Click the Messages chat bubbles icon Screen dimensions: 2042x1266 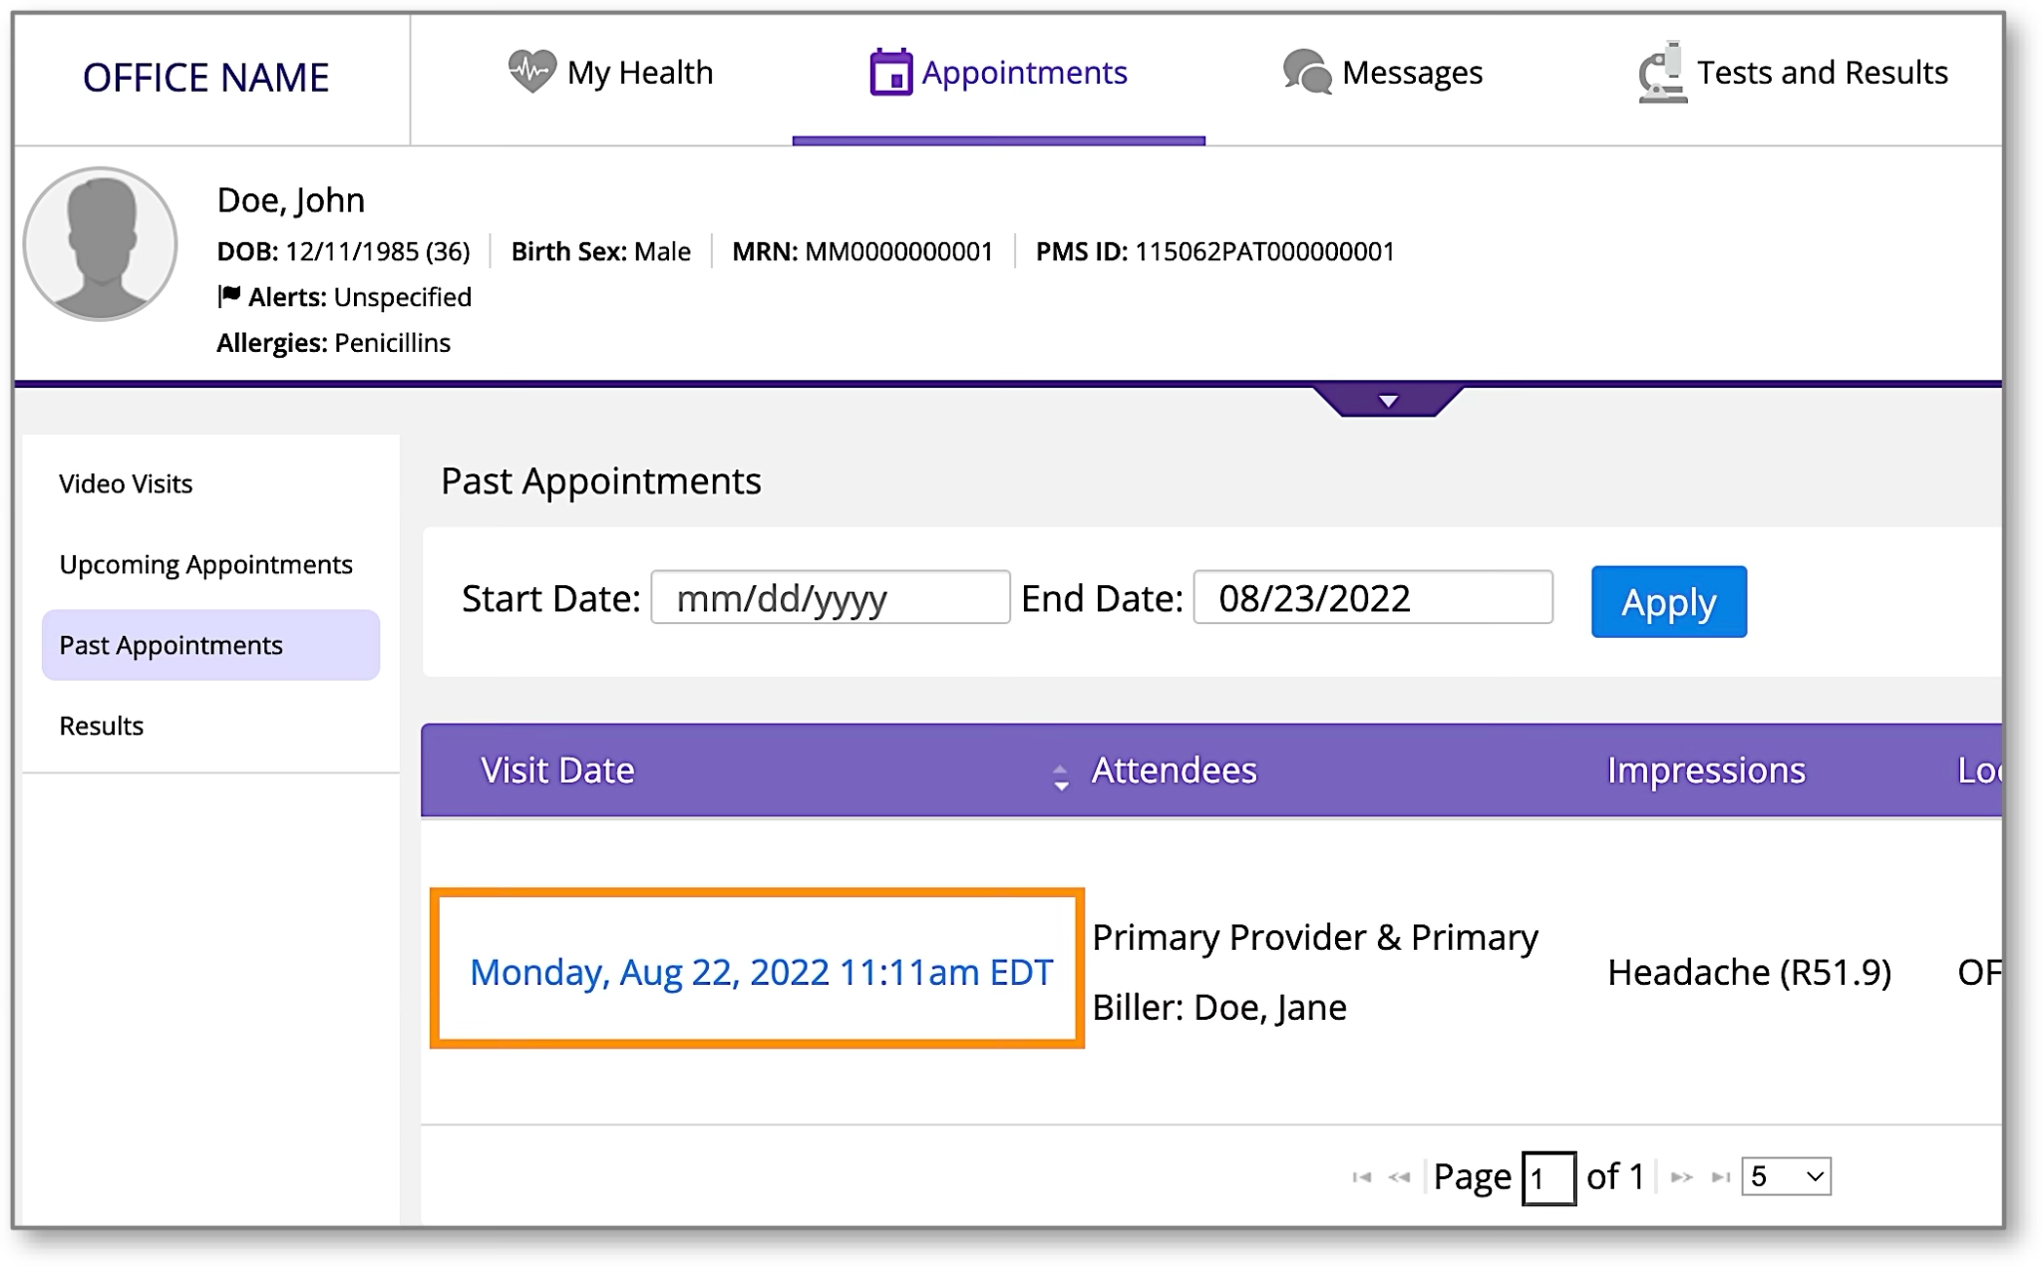(1307, 73)
